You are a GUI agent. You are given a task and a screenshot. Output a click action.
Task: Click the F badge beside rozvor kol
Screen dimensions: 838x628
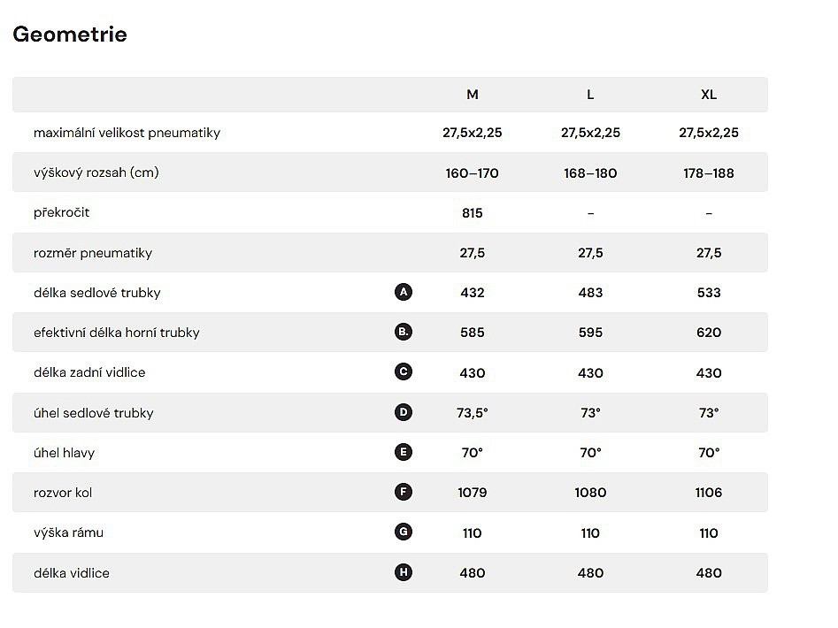[404, 492]
